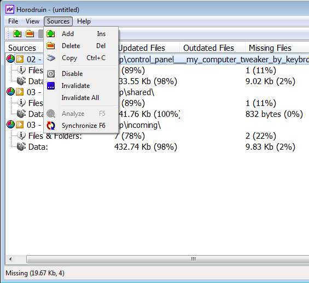The height and width of the screenshot is (283, 309).
Task: Click the magnifier icon beside Analyze
Action: pos(51,114)
